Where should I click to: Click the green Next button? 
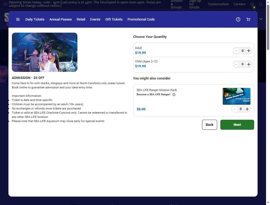pos(237,125)
